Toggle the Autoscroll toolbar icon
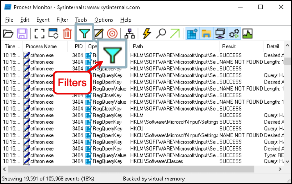The image size is (292, 184). 54,33
